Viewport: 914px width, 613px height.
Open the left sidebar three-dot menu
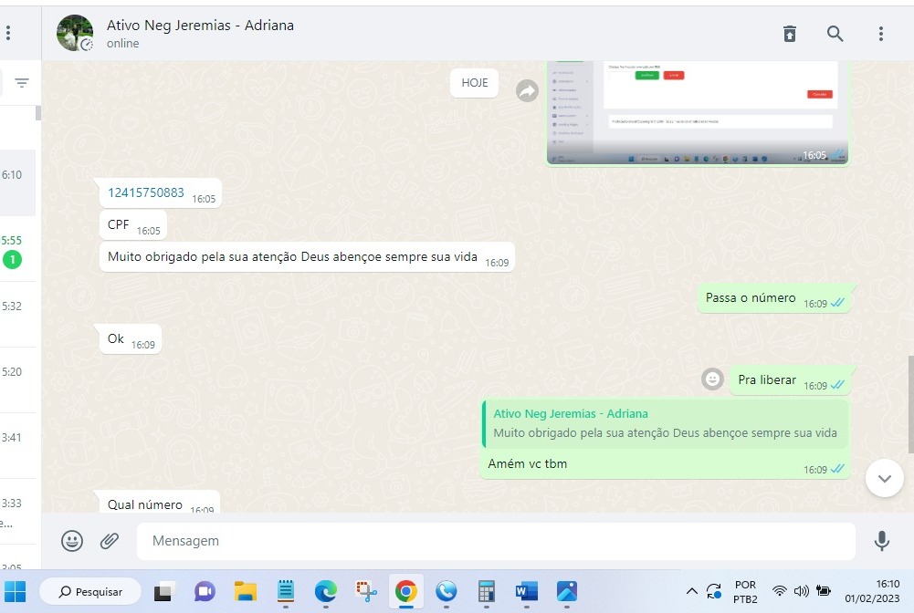(x=8, y=34)
